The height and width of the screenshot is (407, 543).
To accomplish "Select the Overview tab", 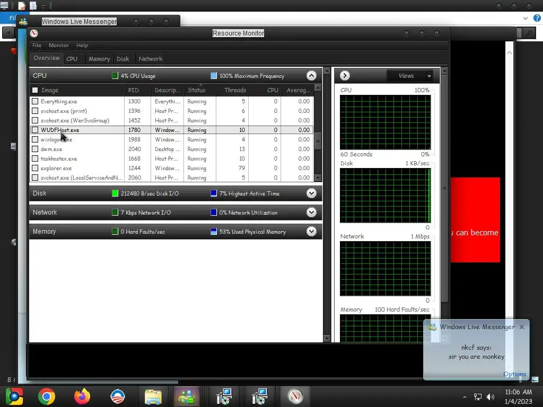I will [47, 58].
